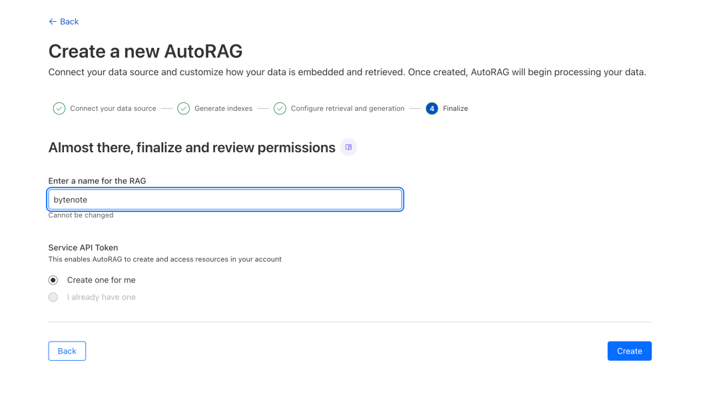Focus the RAG name field showing bytenote
Viewport: 719px width, 408px height.
tap(224, 199)
